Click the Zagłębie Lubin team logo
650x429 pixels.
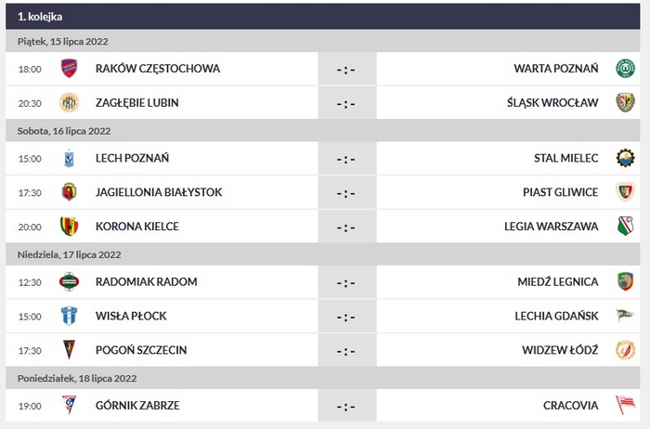click(x=69, y=102)
